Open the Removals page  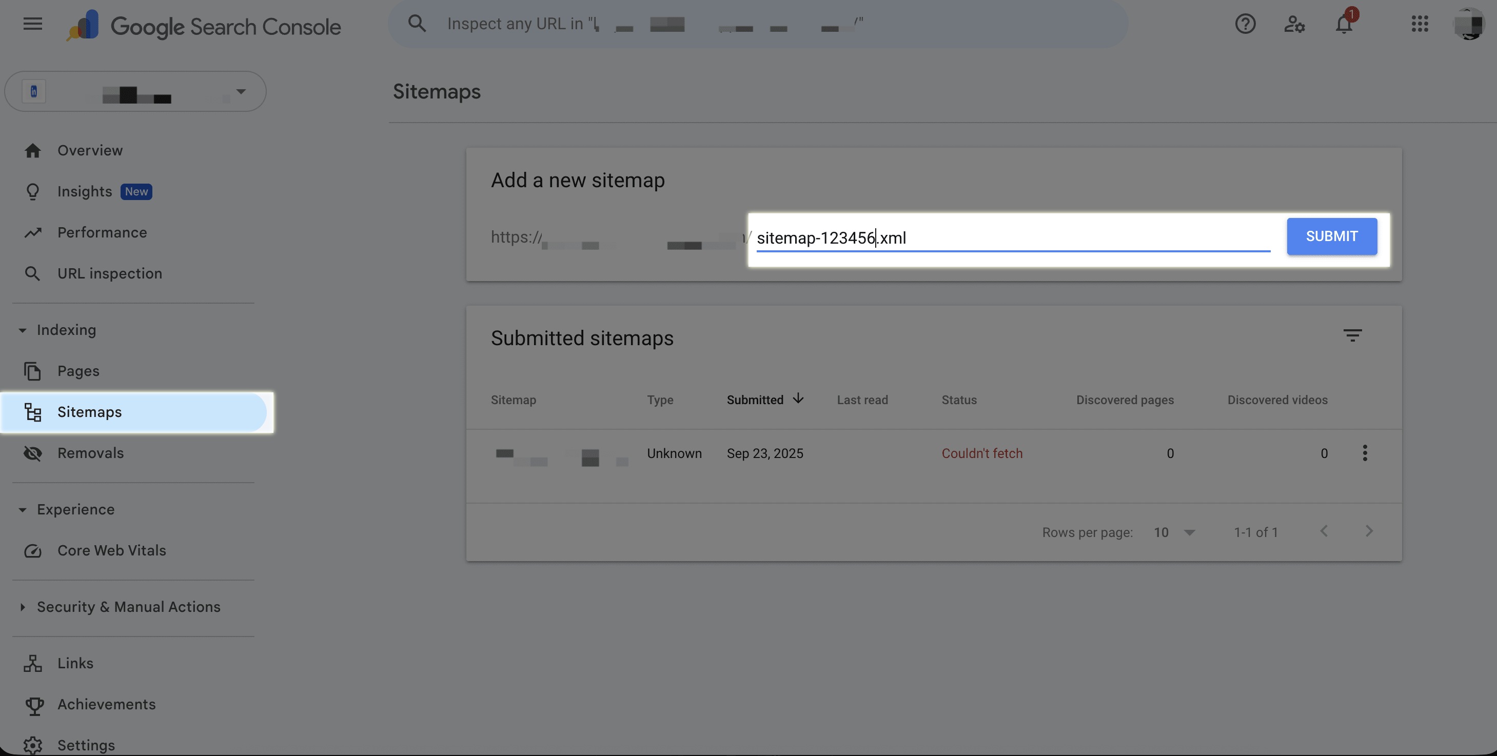[x=90, y=453]
